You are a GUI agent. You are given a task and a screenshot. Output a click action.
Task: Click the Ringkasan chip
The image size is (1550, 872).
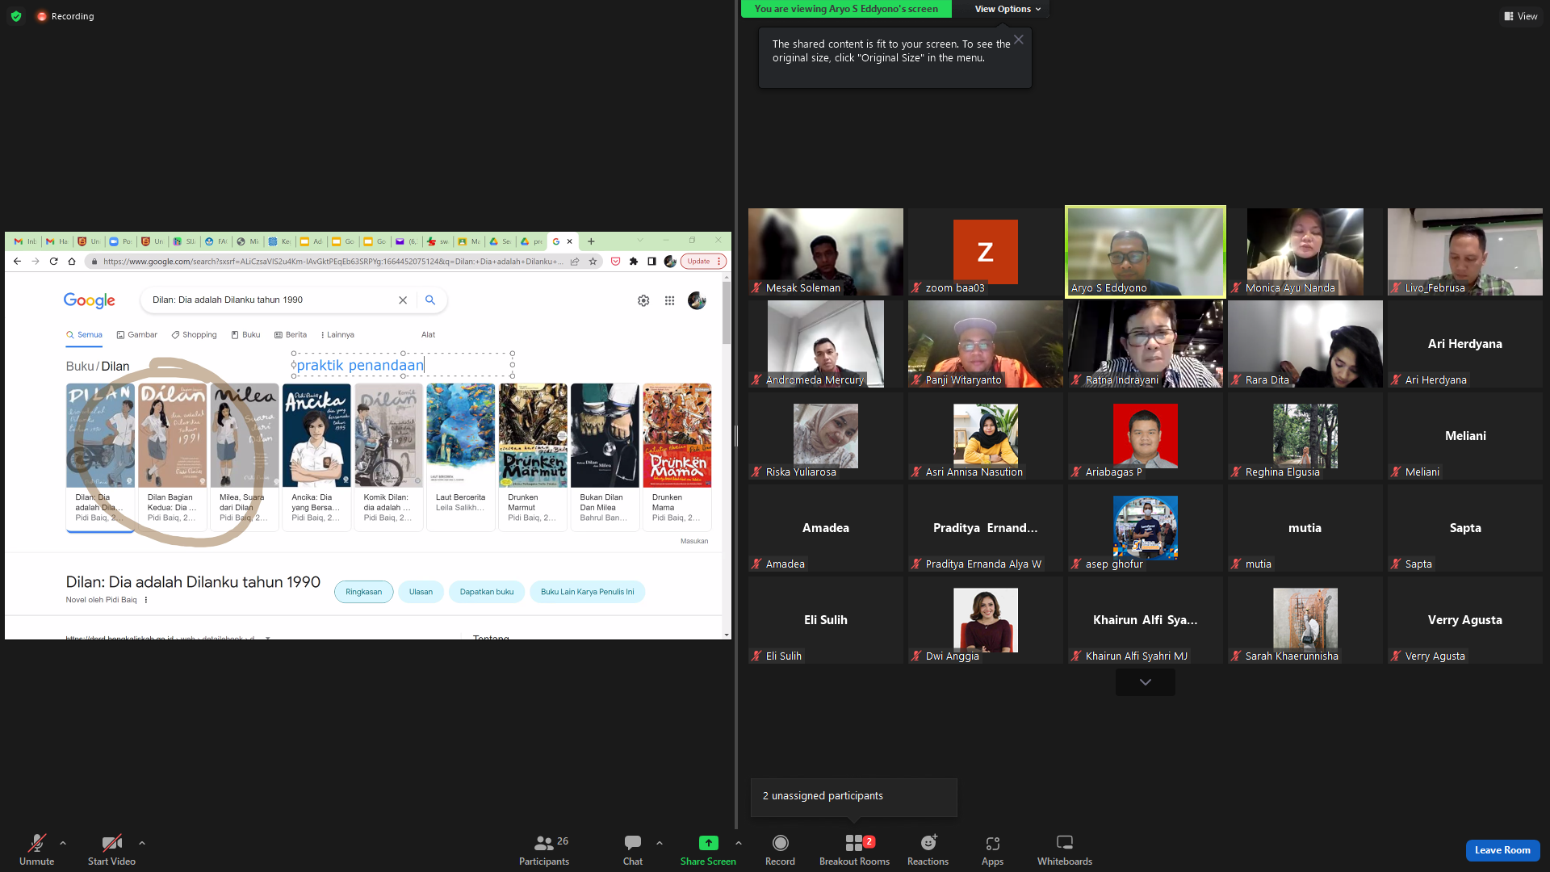[x=364, y=592]
